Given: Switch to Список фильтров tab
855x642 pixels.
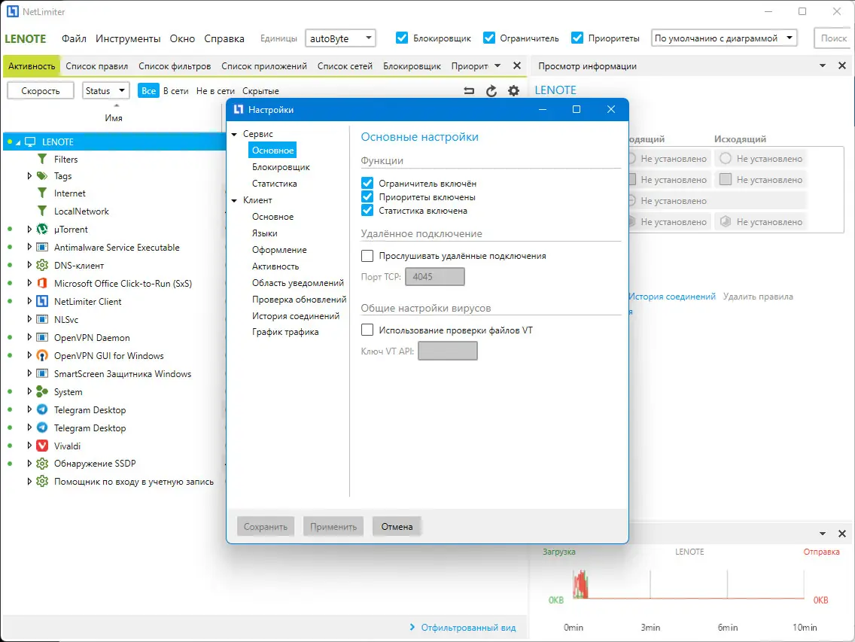Looking at the screenshot, I should [x=175, y=66].
